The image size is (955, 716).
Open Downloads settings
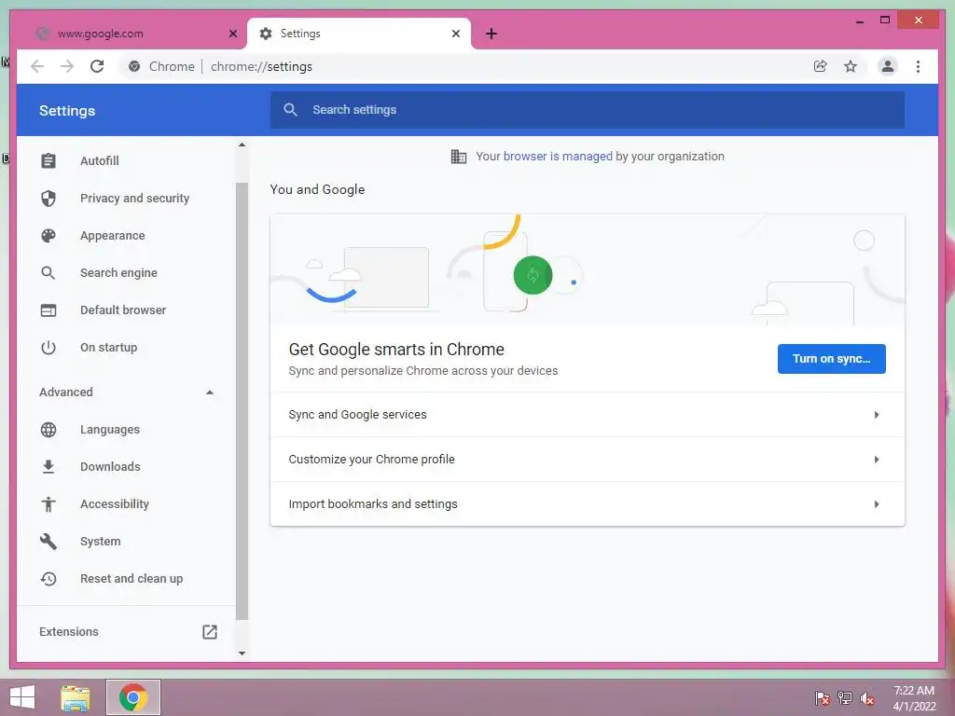click(110, 466)
